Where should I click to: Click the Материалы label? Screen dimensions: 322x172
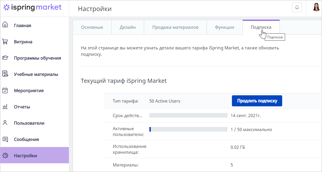tap(126, 165)
